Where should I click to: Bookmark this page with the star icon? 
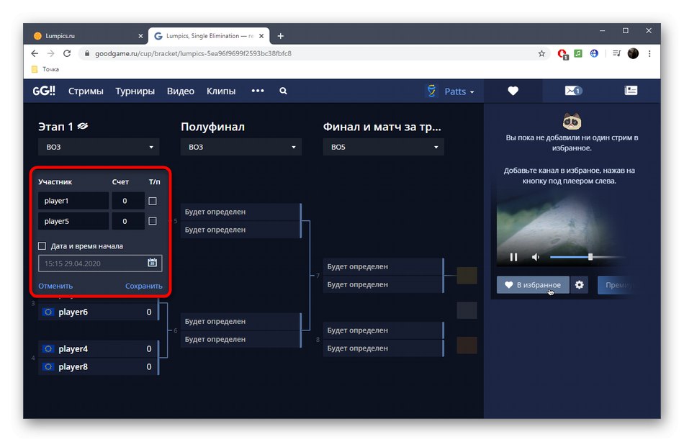tap(541, 53)
